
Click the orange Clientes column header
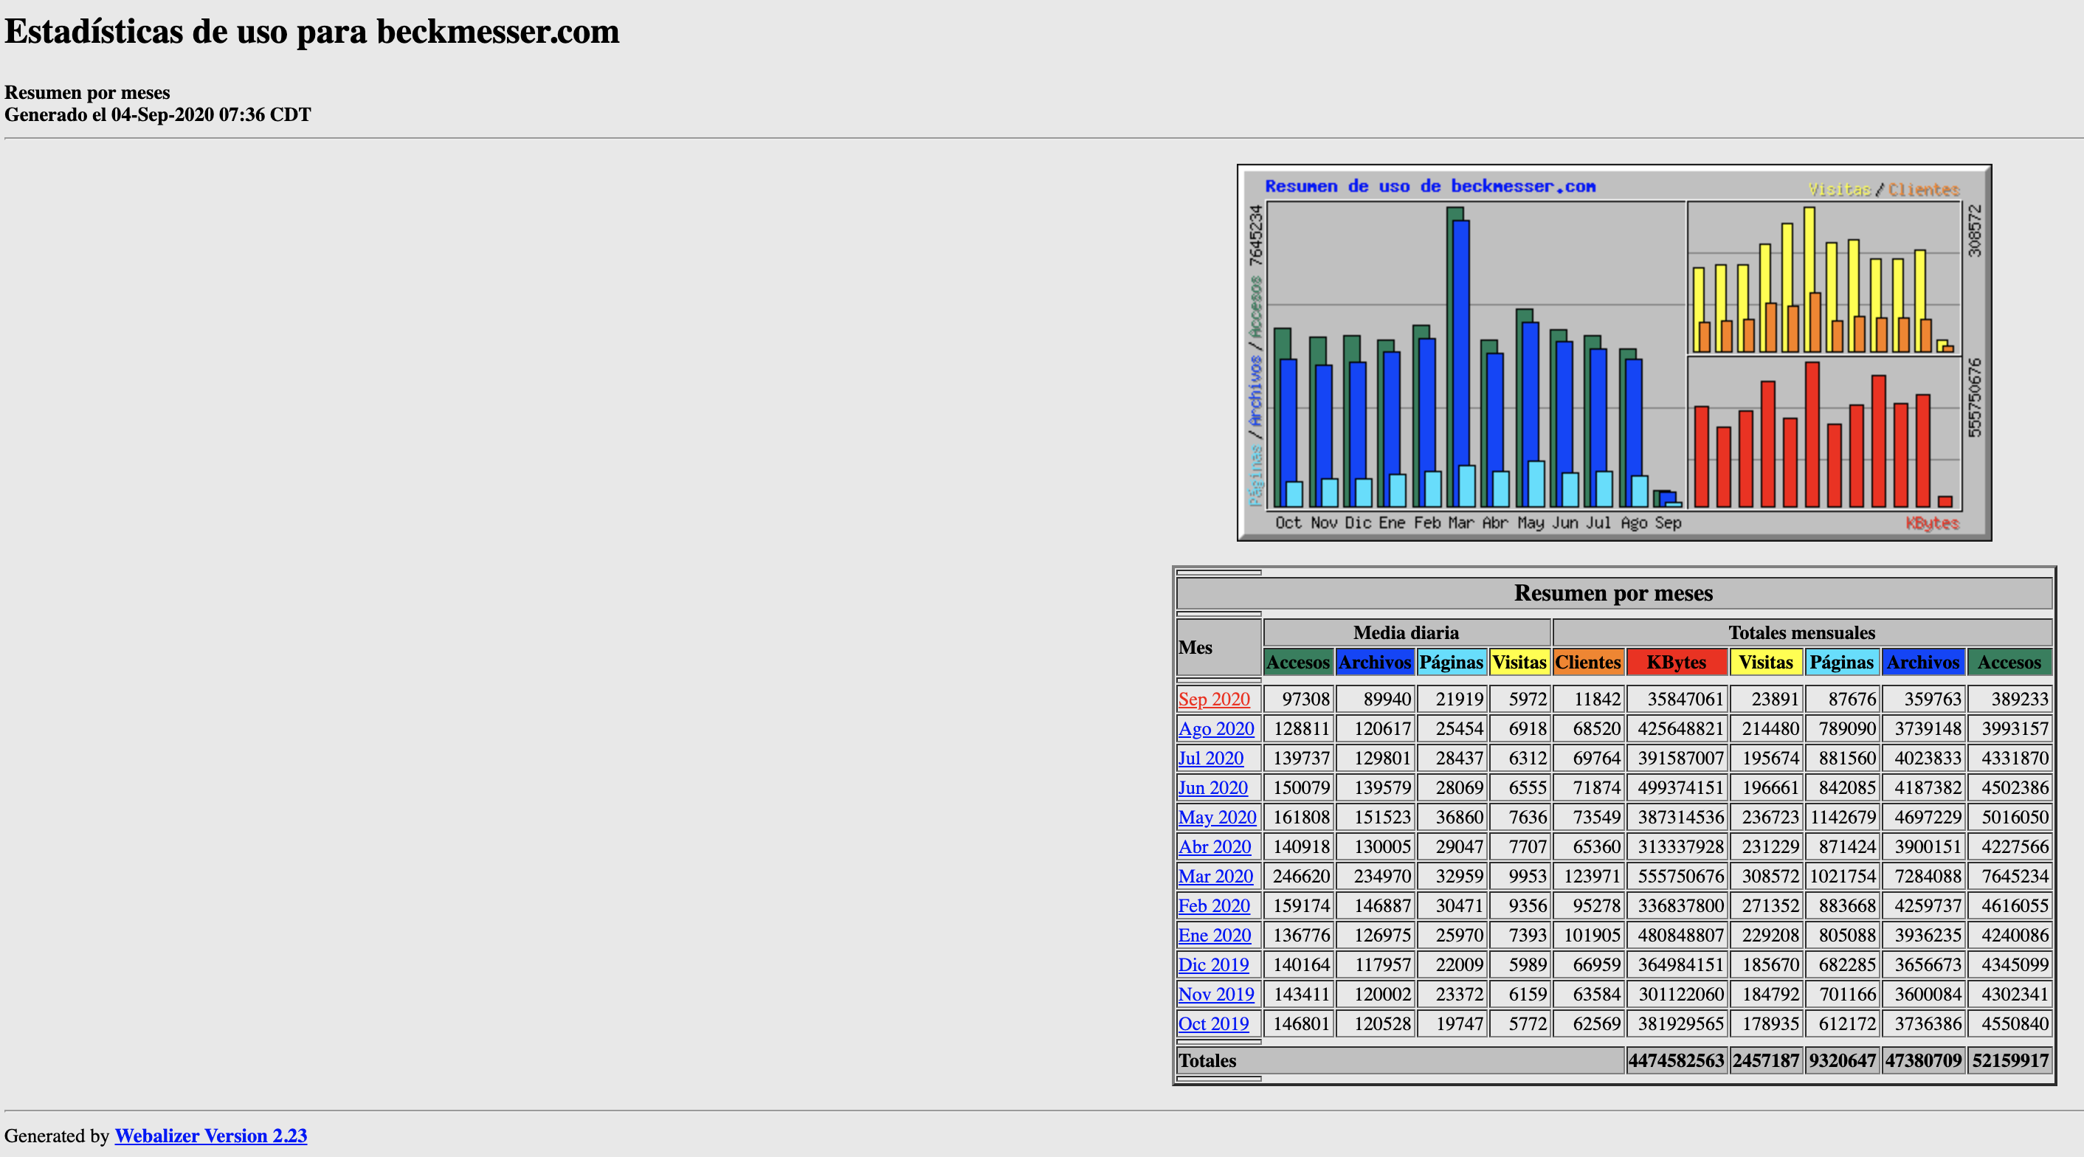(1587, 663)
